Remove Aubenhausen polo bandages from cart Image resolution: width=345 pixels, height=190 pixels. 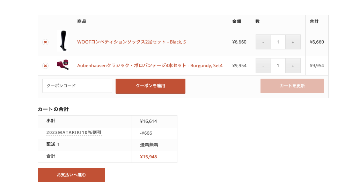point(45,65)
